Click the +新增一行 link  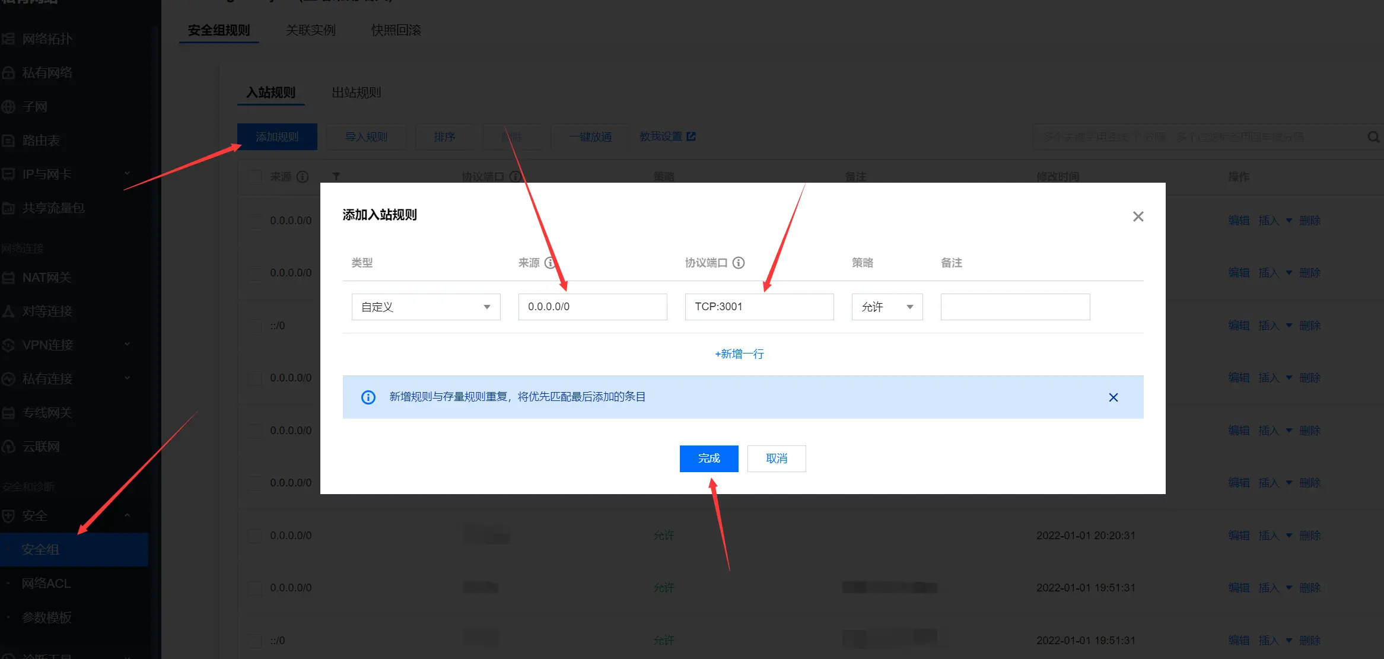click(x=739, y=354)
